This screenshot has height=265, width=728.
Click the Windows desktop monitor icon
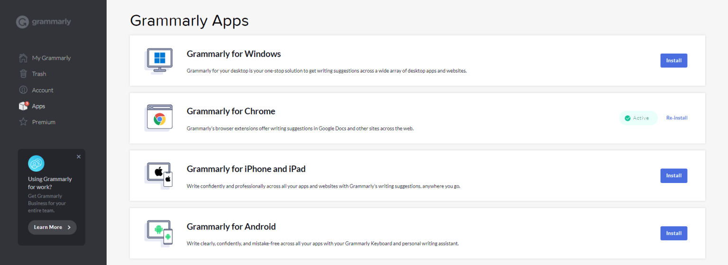coord(159,60)
